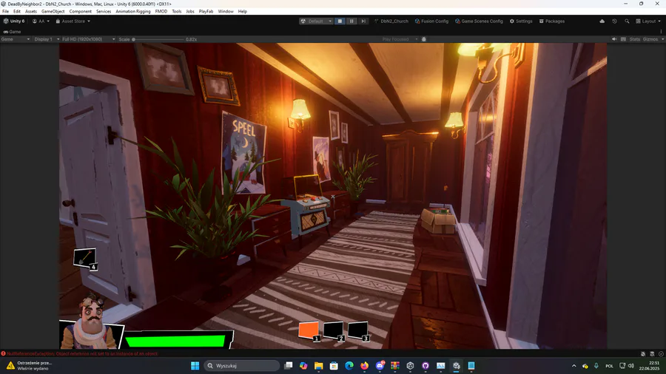Pause the running game

(351, 21)
